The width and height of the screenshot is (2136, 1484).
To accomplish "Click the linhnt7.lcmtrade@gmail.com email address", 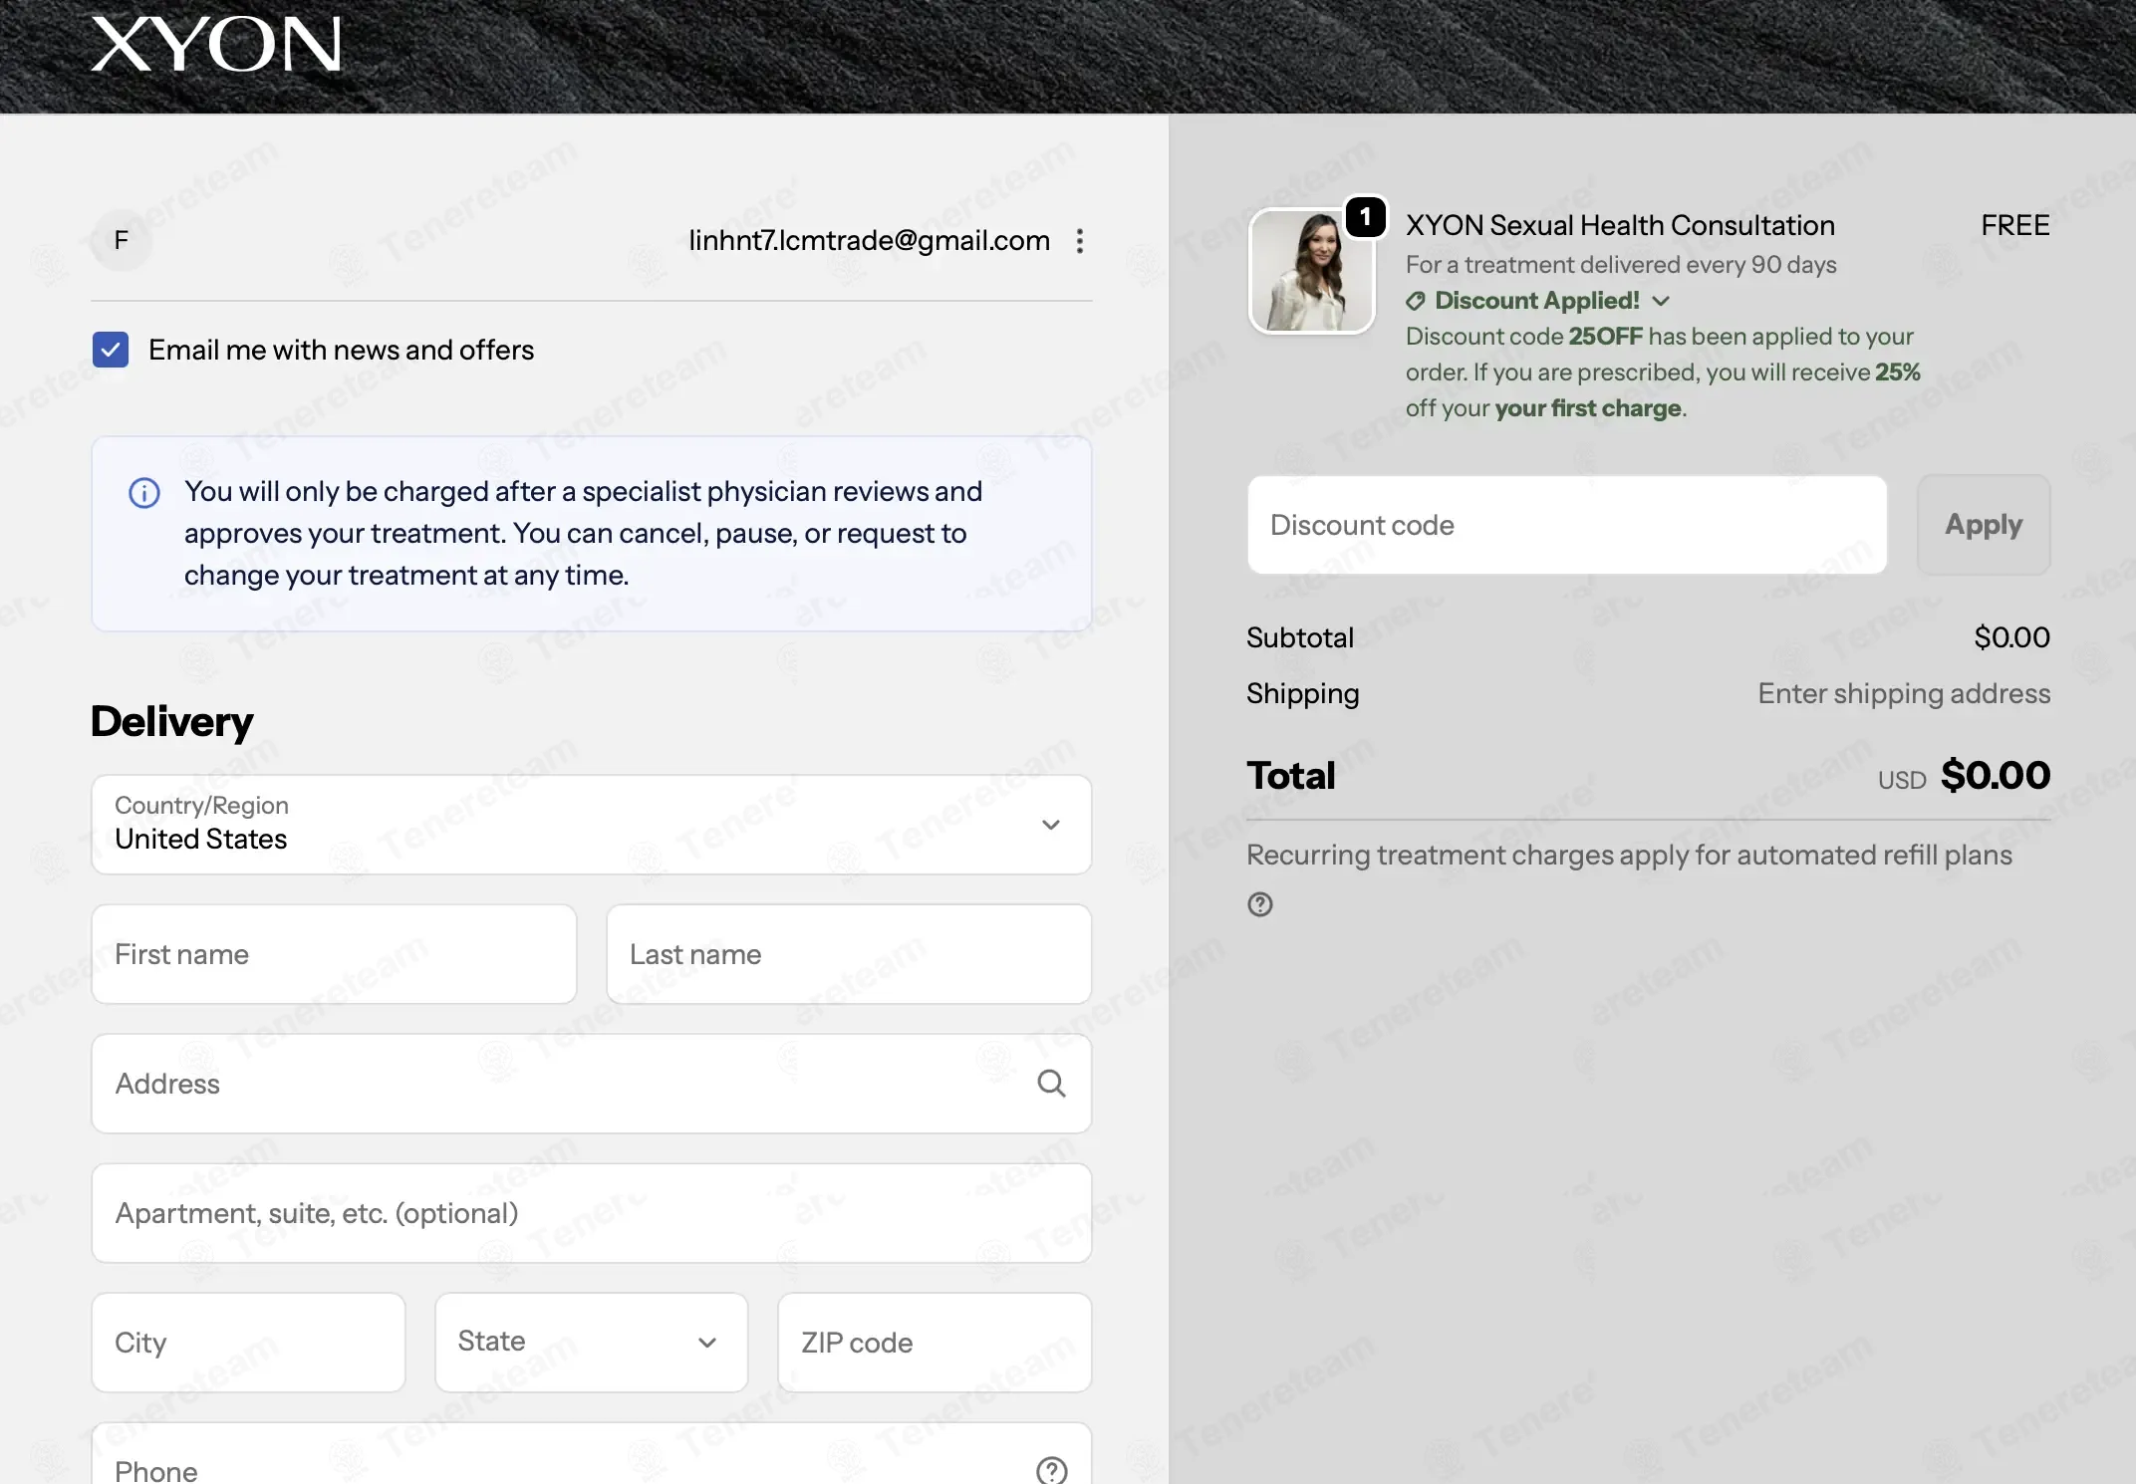I will (x=870, y=240).
